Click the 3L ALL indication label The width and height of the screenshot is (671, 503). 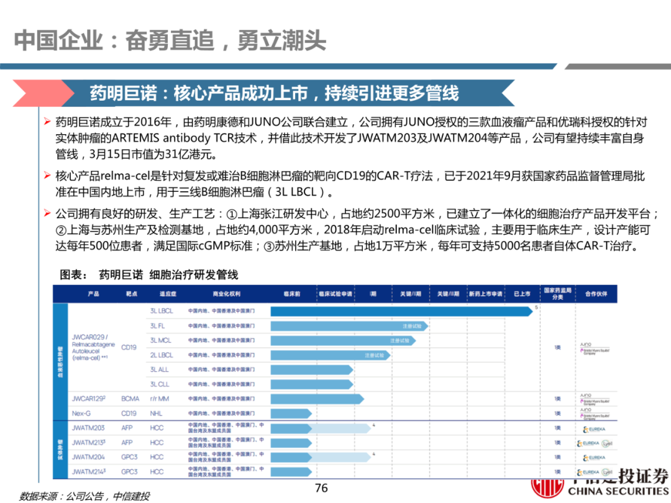click(159, 369)
